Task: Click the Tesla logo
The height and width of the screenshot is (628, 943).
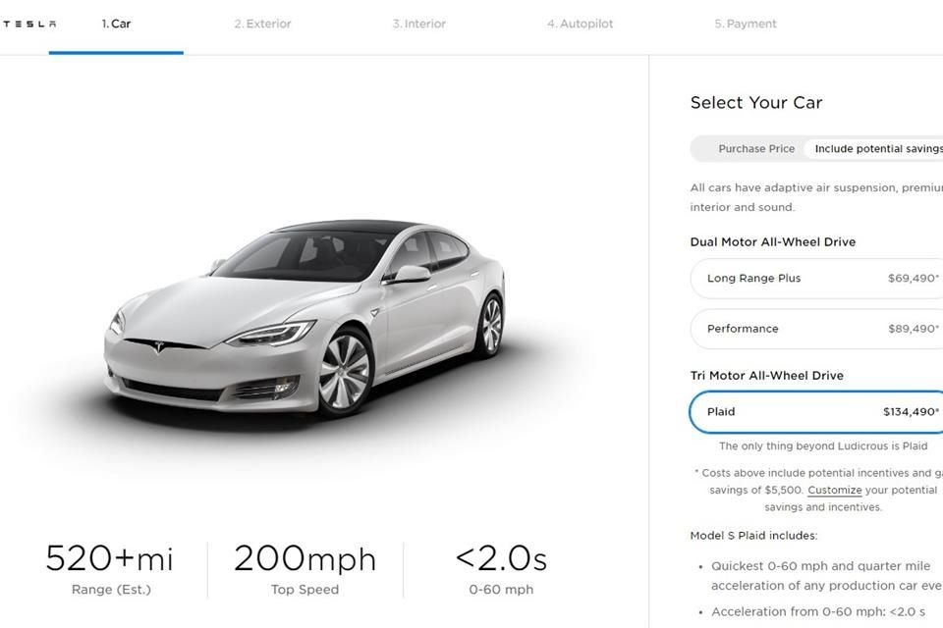Action: click(x=28, y=25)
